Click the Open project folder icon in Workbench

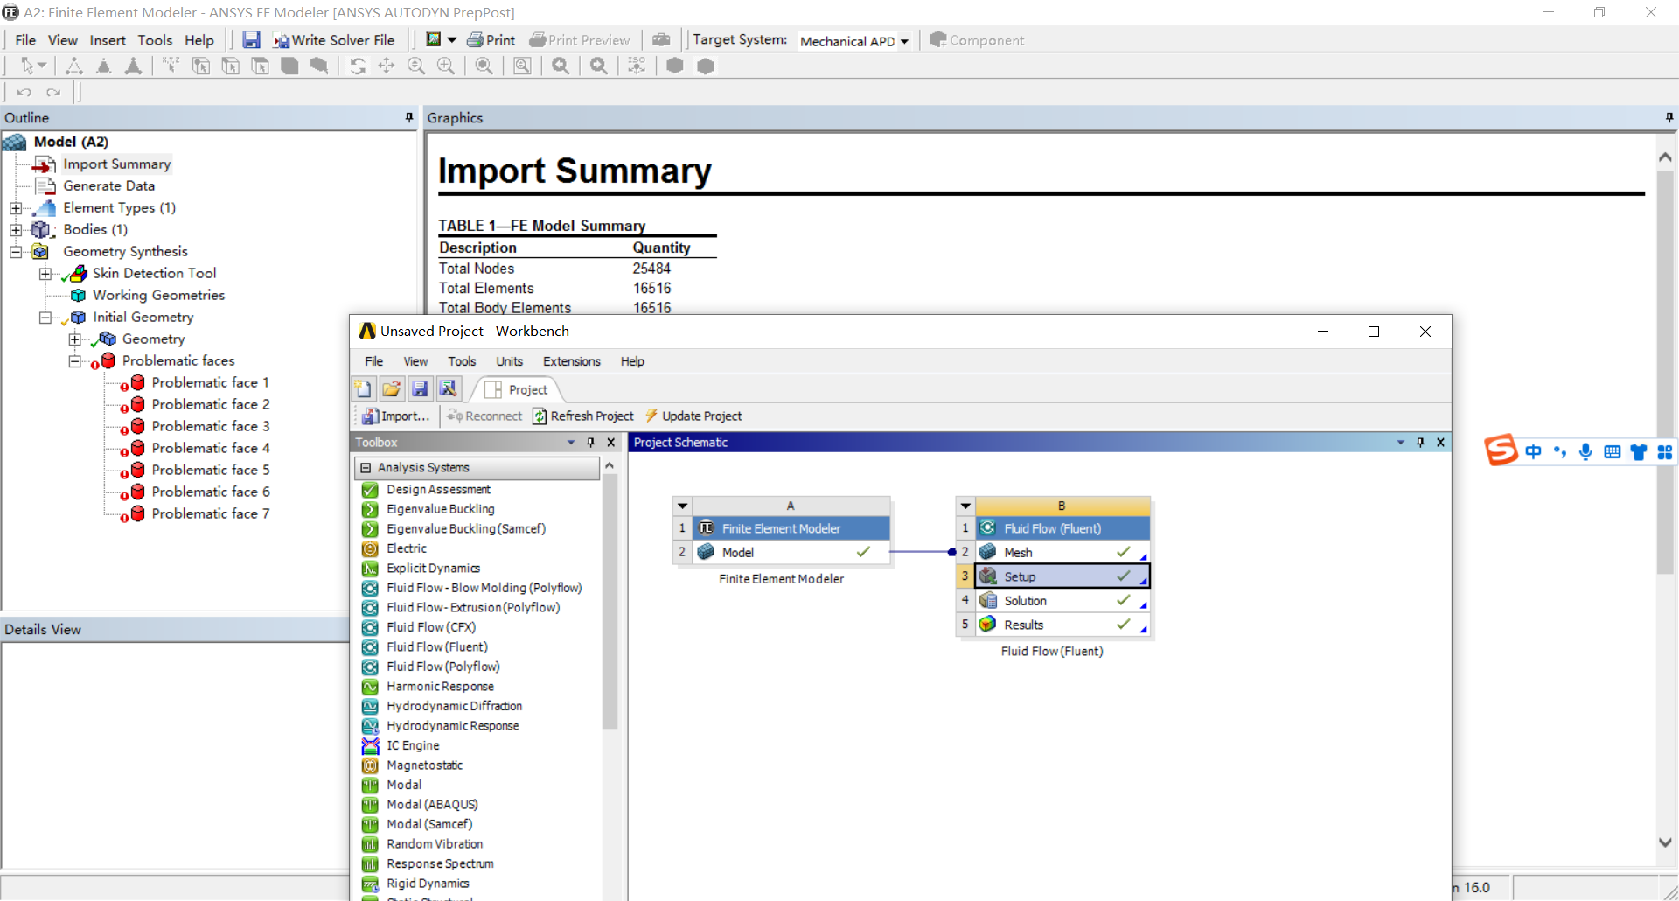(x=392, y=389)
